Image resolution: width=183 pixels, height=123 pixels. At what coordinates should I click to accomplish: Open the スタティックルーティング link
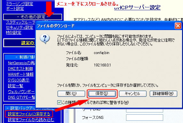tap(20, 22)
